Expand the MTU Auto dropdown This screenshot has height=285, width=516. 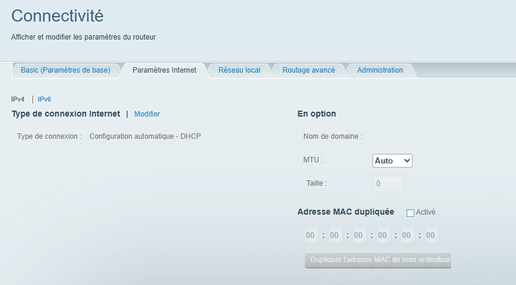coord(393,161)
